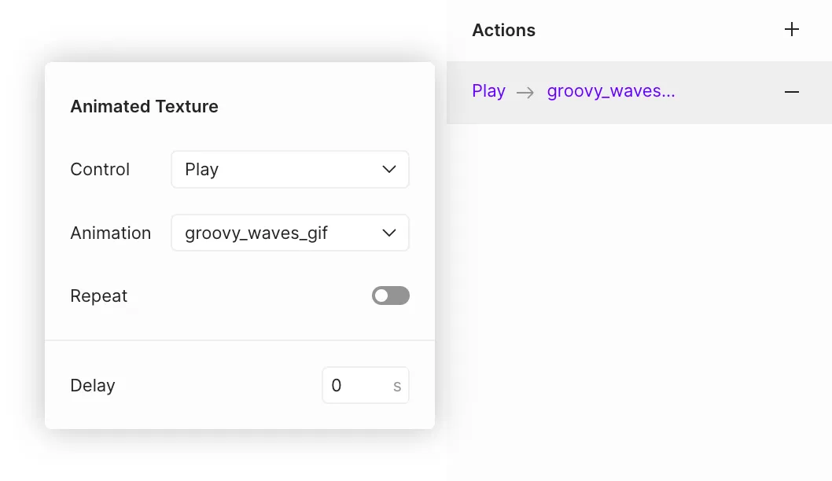Select the highlighted Play action row
This screenshot has width=832, height=481.
coord(723,92)
